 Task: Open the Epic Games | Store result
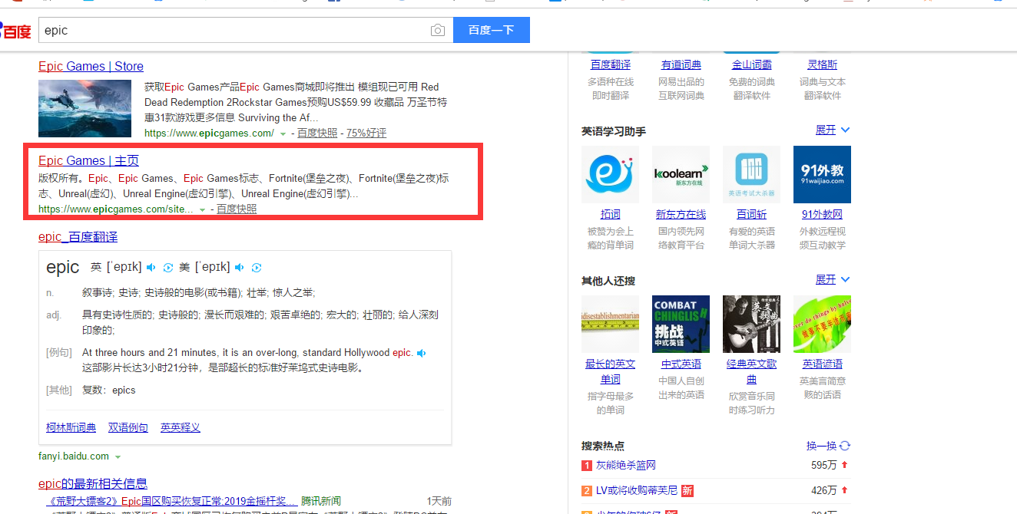point(91,66)
